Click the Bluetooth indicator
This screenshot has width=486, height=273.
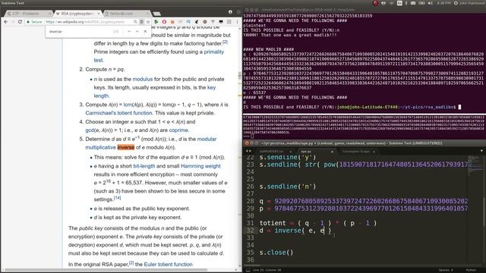point(406,3)
